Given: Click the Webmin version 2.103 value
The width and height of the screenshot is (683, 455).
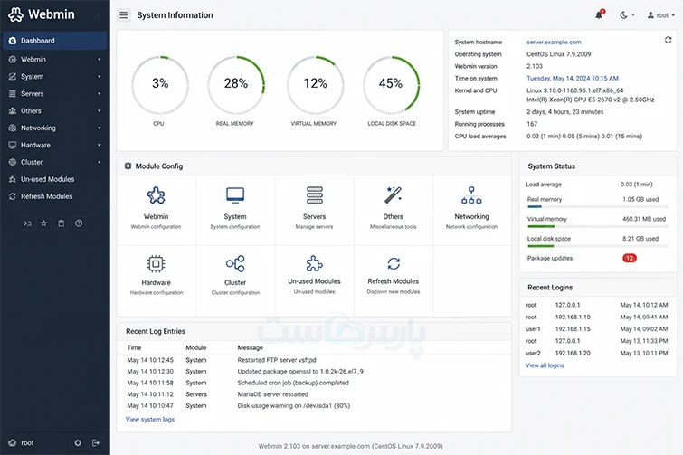Looking at the screenshot, I should 535,66.
